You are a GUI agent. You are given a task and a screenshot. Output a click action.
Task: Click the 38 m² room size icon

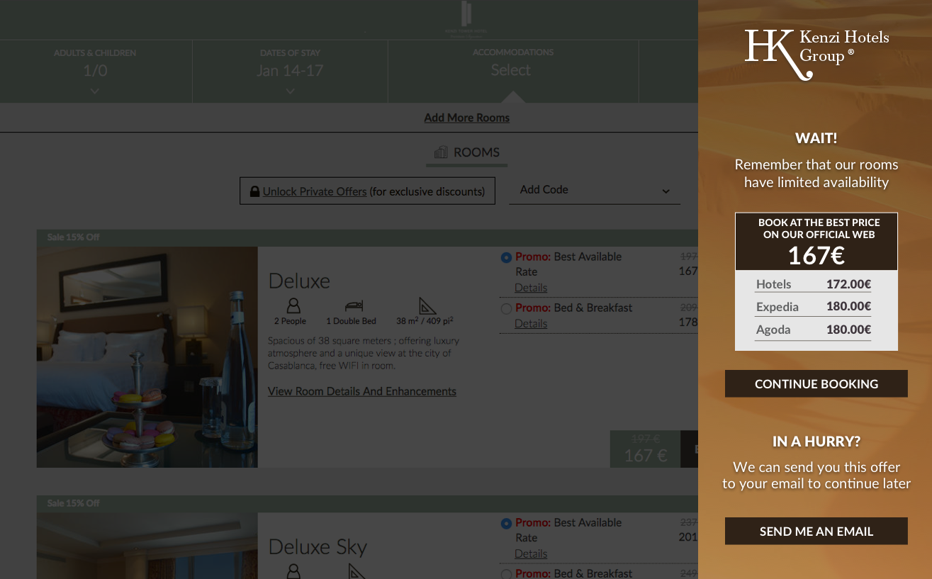[427, 305]
